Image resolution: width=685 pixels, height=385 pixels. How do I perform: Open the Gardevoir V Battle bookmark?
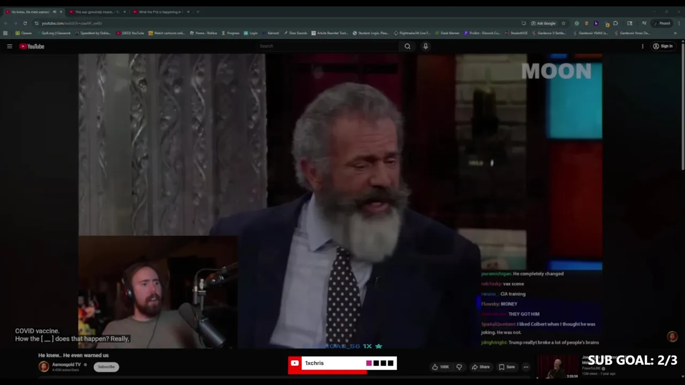click(x=550, y=33)
